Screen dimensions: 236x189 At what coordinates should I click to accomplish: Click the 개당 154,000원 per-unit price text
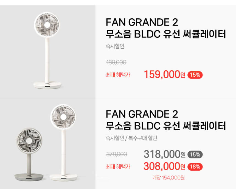(x=168, y=177)
